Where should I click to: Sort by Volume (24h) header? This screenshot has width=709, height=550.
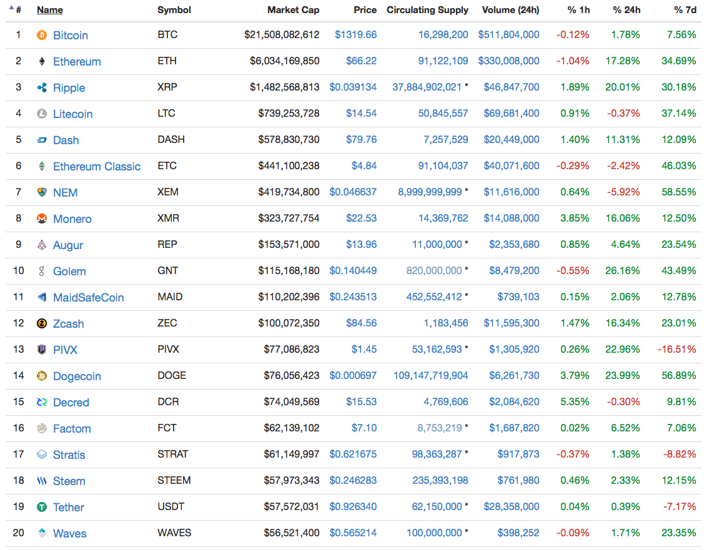[x=510, y=10]
